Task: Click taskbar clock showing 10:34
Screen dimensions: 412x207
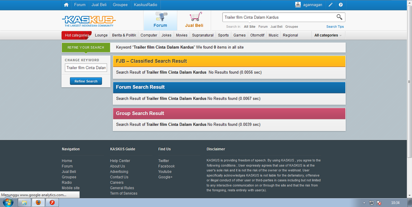Action: [395, 203]
